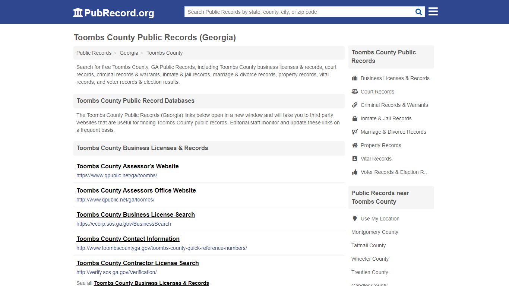Open Wheeler County public records
This screenshot has height=286, width=509.
pos(370,259)
